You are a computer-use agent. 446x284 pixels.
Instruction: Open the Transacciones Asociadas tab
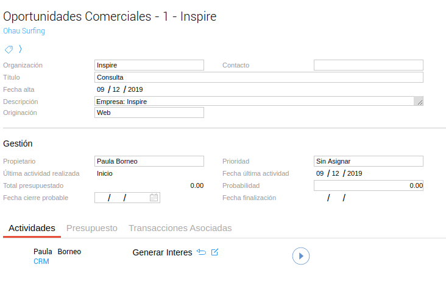coord(180,228)
